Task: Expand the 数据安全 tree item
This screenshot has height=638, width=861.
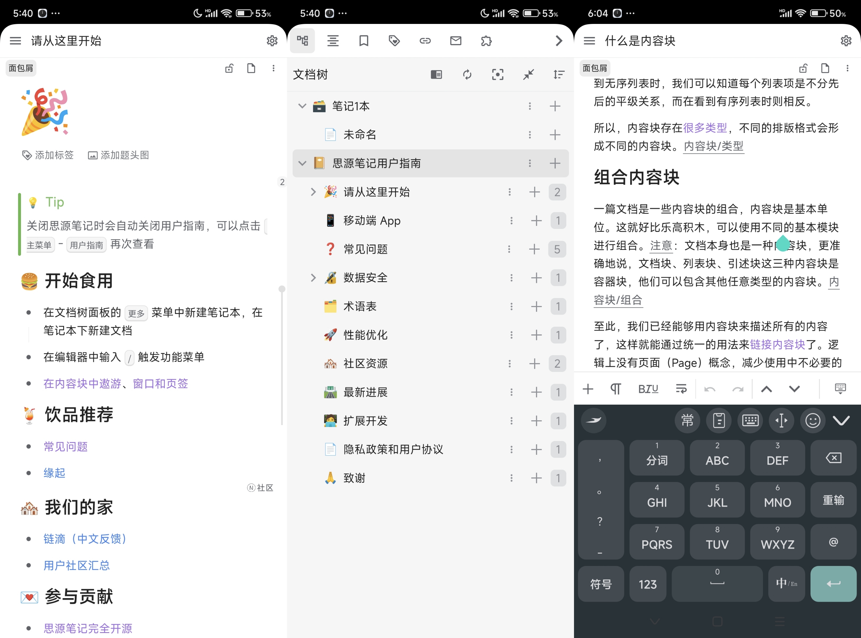Action: (313, 278)
